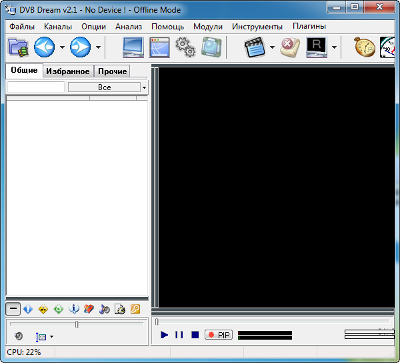
Task: Click the volume slider handle
Action: tap(77, 324)
